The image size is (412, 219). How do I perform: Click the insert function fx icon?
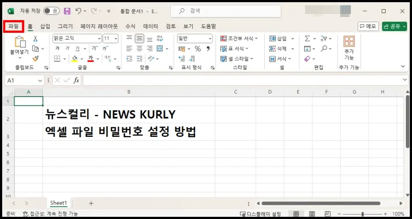pos(76,80)
